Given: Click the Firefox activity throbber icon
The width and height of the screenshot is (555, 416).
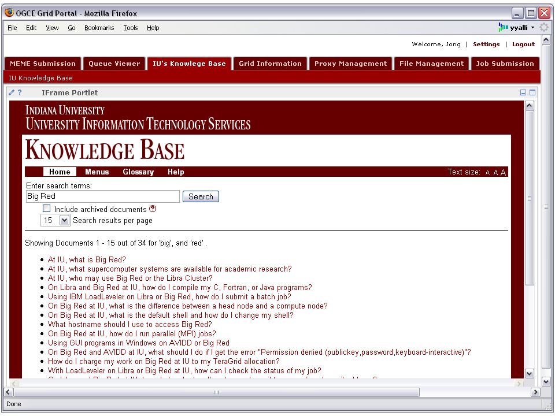Looking at the screenshot, I should 544,27.
